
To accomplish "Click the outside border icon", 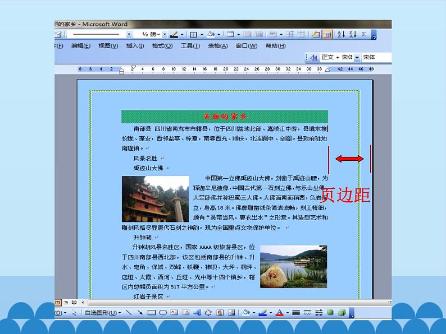I will coord(193,35).
